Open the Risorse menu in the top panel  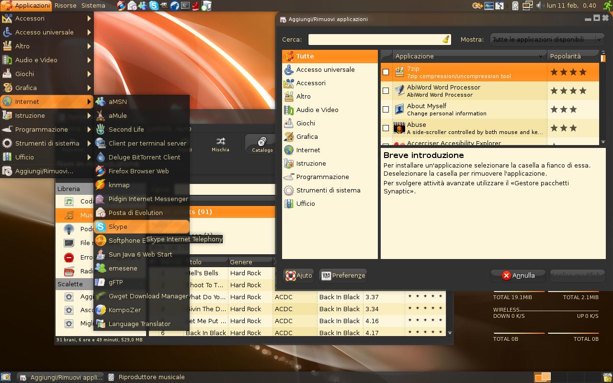pos(65,5)
